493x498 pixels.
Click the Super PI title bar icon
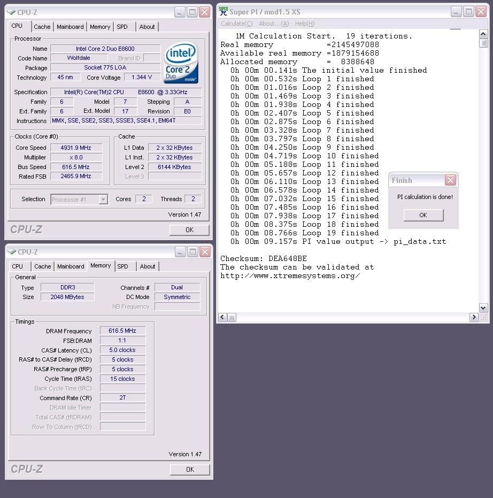pos(224,11)
